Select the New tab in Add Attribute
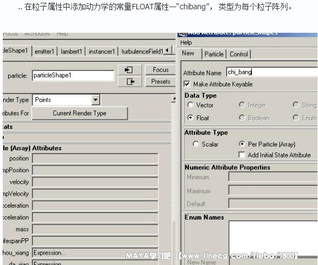The height and width of the screenshot is (265, 318). pyautogui.click(x=188, y=53)
